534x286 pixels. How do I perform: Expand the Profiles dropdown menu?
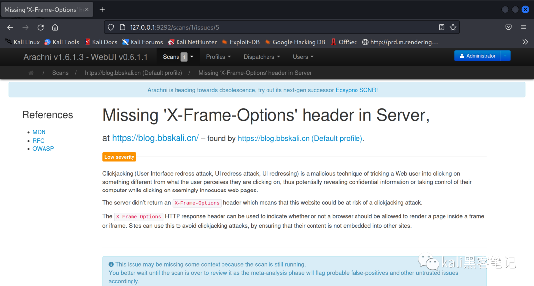(219, 57)
